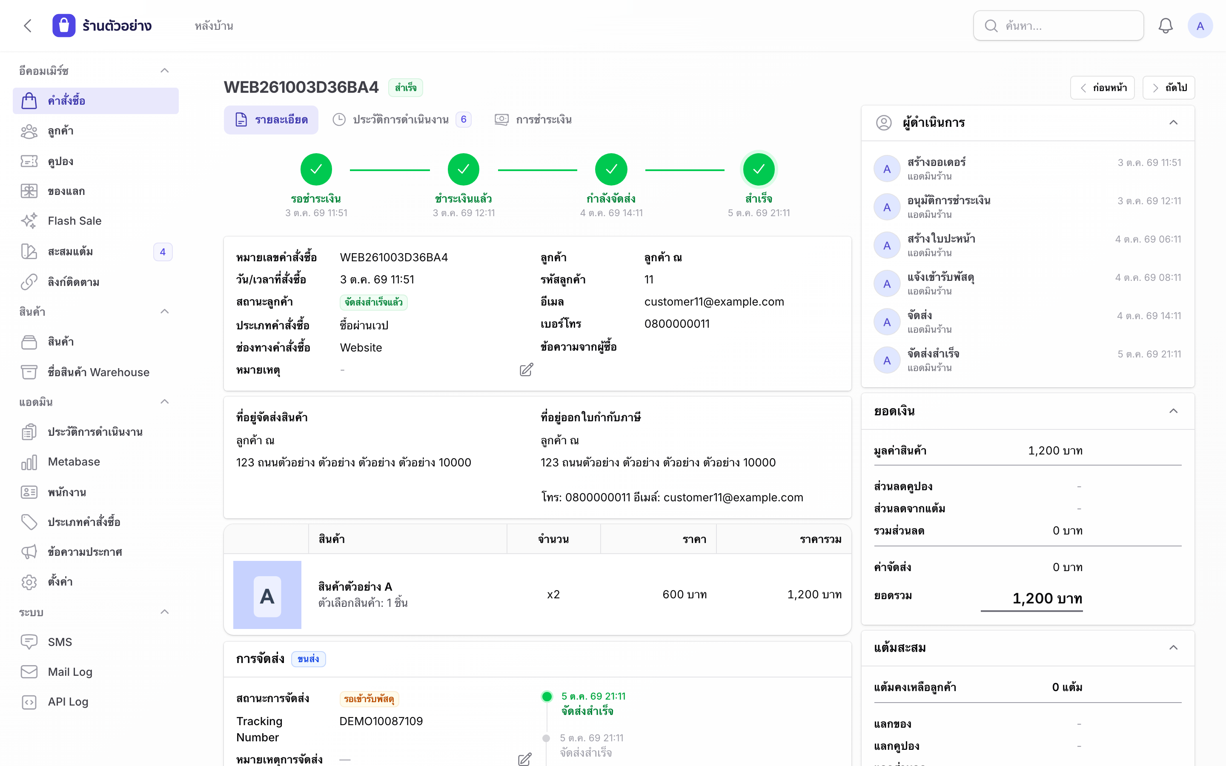Collapse the แอดมิน sidebar group
Image resolution: width=1226 pixels, height=766 pixels.
tap(164, 402)
